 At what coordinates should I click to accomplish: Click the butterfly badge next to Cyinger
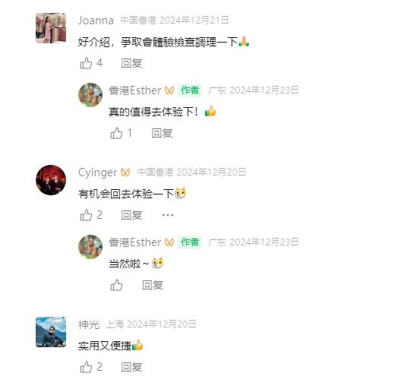125,172
